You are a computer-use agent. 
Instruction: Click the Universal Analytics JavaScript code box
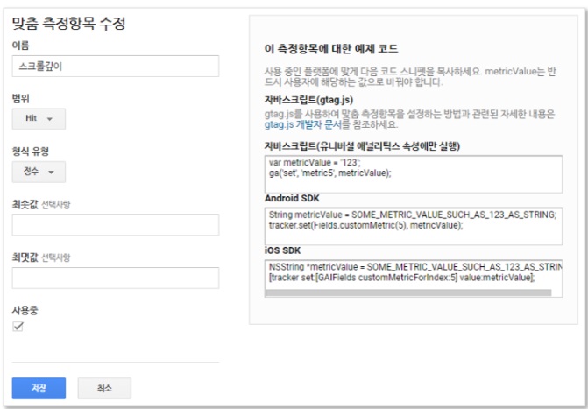point(414,174)
